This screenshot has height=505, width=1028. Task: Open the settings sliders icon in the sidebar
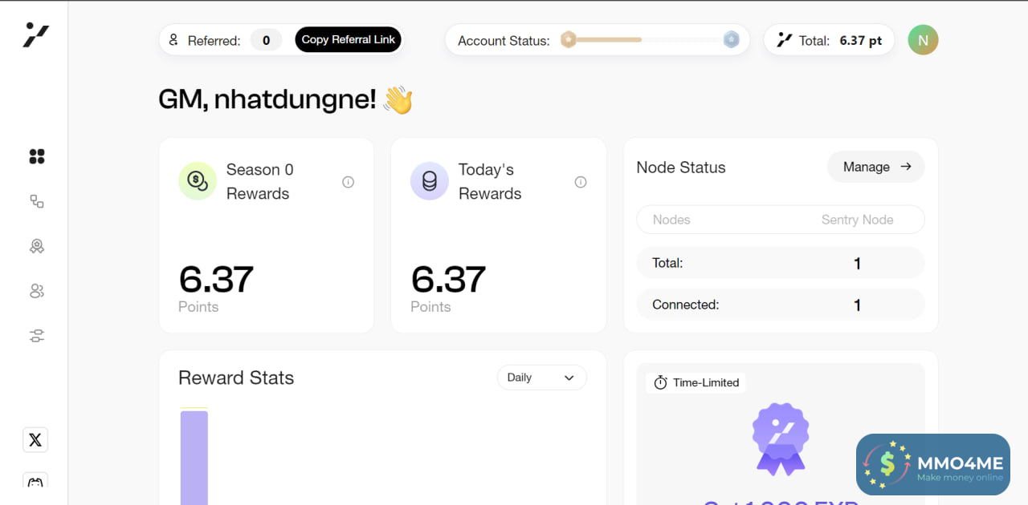pyautogui.click(x=37, y=336)
